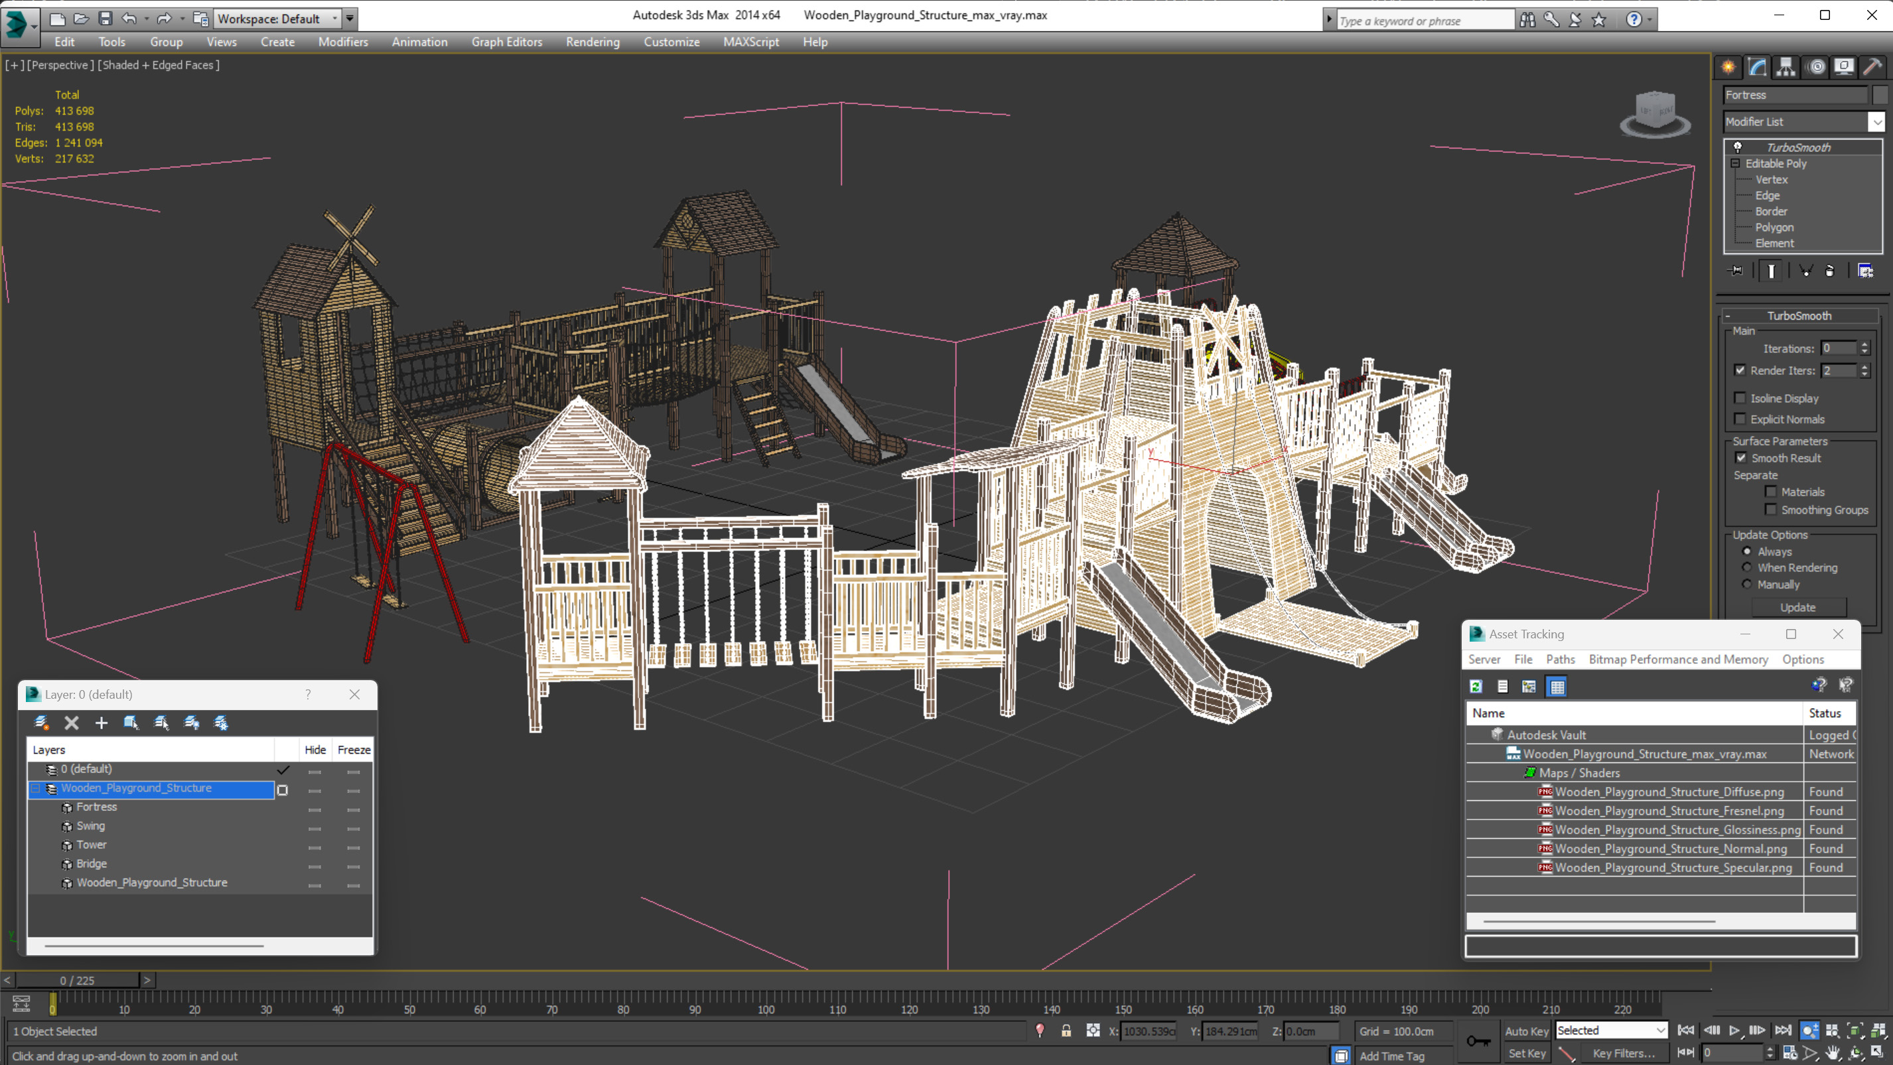The image size is (1893, 1065).
Task: Toggle Show End Result icon
Action: pyautogui.click(x=1771, y=271)
